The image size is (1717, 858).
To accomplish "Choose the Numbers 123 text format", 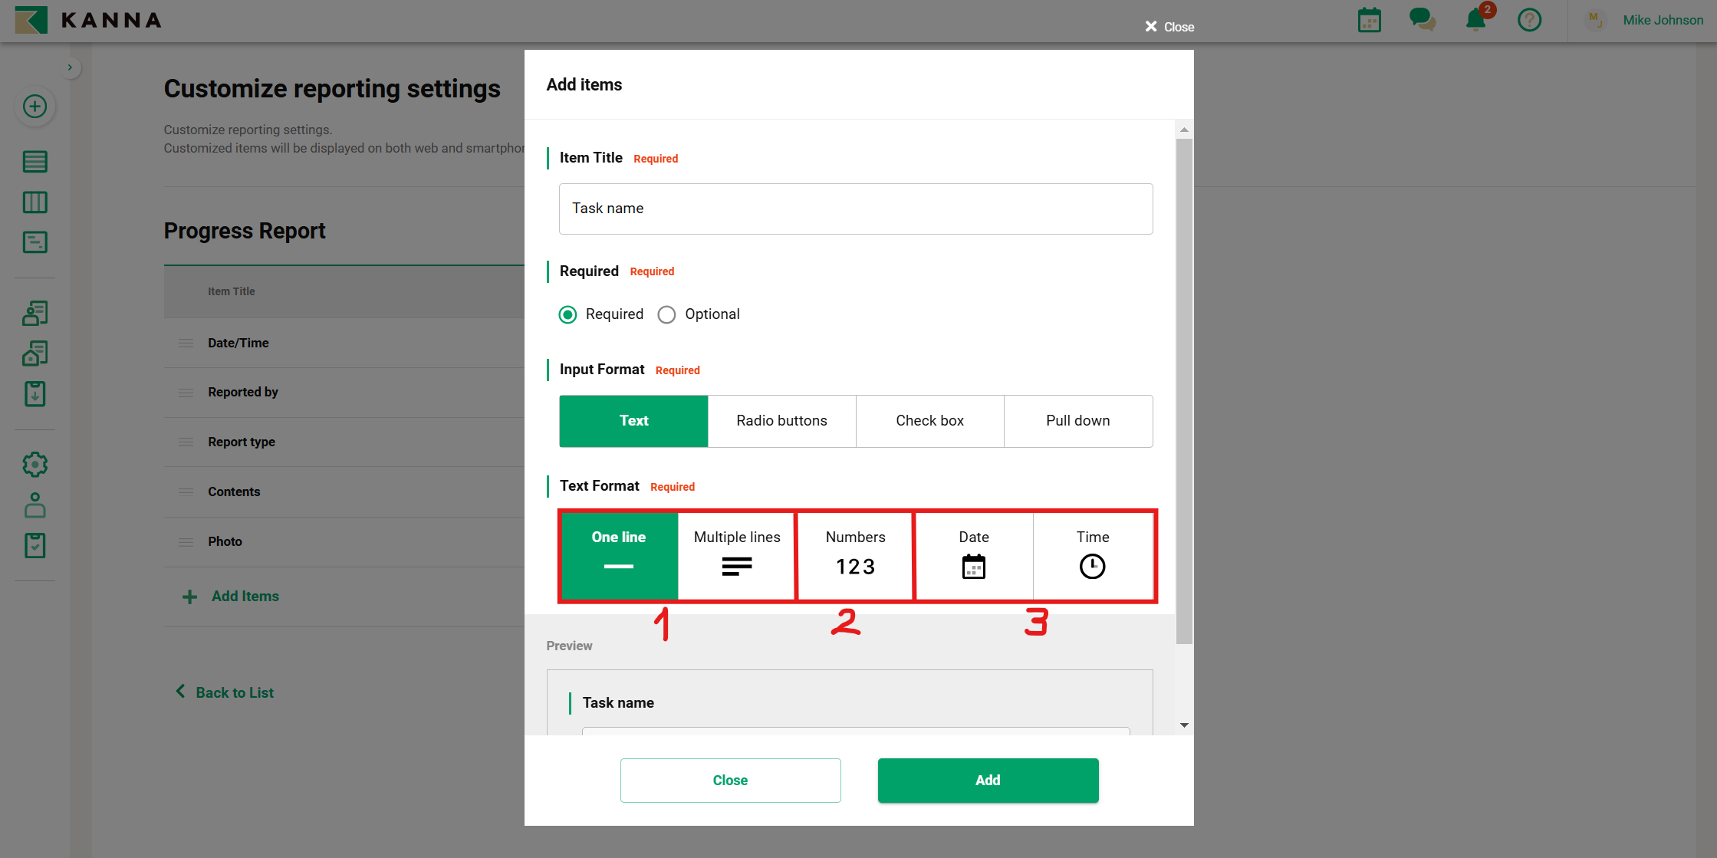I will [855, 556].
